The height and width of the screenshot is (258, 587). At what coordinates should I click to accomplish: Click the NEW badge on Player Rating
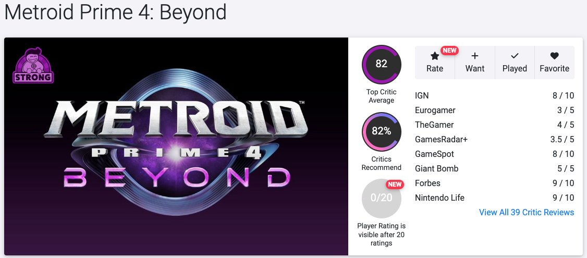[x=395, y=185]
